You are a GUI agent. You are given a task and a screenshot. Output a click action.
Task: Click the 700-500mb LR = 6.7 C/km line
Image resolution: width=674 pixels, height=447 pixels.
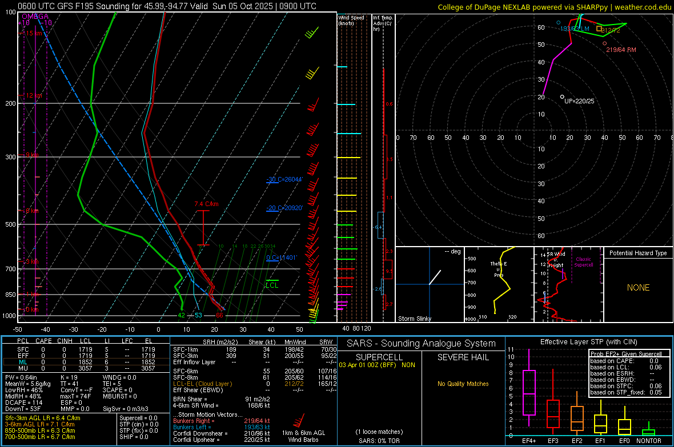40,437
